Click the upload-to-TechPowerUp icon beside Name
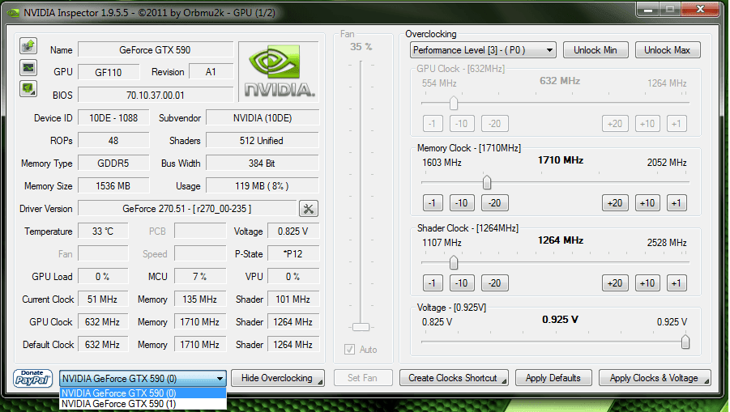730x412 pixels. pyautogui.click(x=28, y=46)
